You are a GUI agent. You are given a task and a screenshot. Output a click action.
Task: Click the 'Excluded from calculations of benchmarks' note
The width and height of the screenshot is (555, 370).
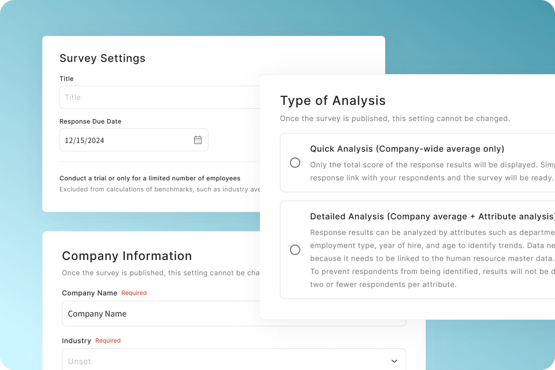(x=160, y=189)
